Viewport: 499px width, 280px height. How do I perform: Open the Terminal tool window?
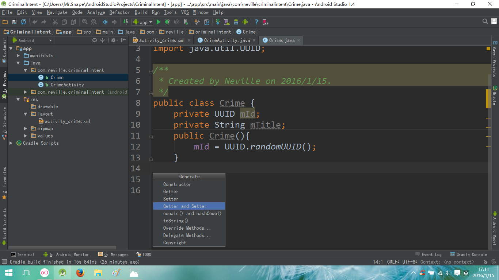pyautogui.click(x=23, y=254)
